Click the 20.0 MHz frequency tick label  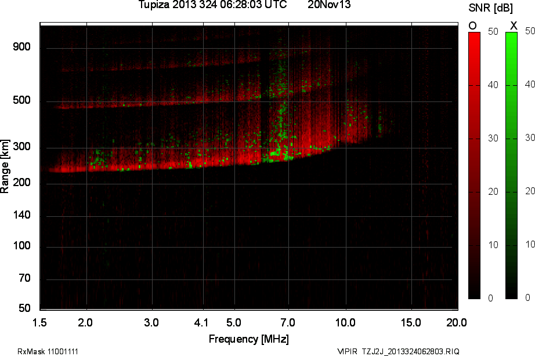[x=456, y=322]
